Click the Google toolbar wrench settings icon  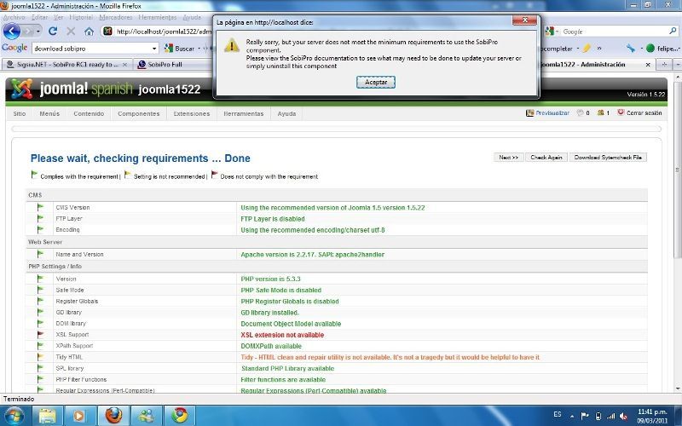click(630, 49)
